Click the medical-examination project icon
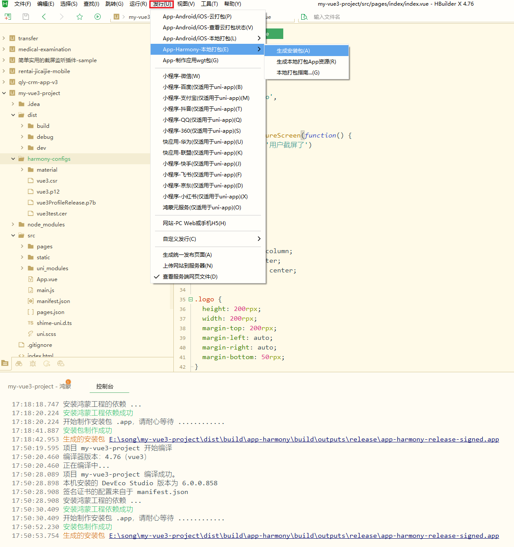 [x=12, y=49]
